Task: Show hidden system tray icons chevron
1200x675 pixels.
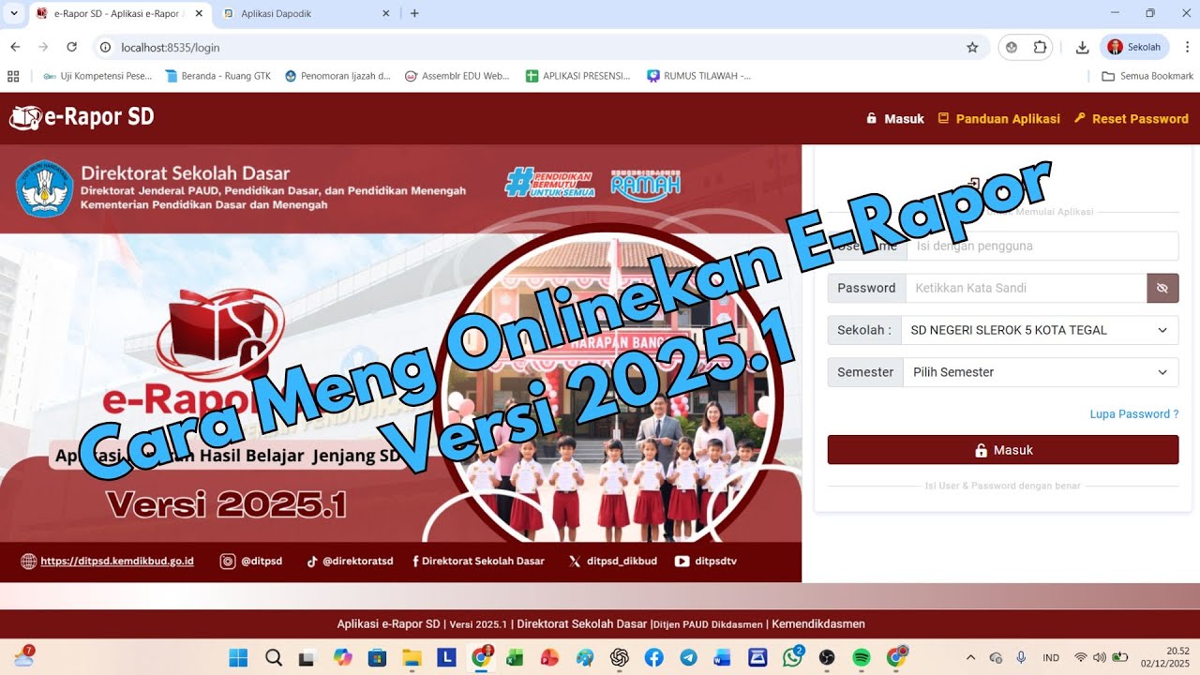Action: point(970,657)
